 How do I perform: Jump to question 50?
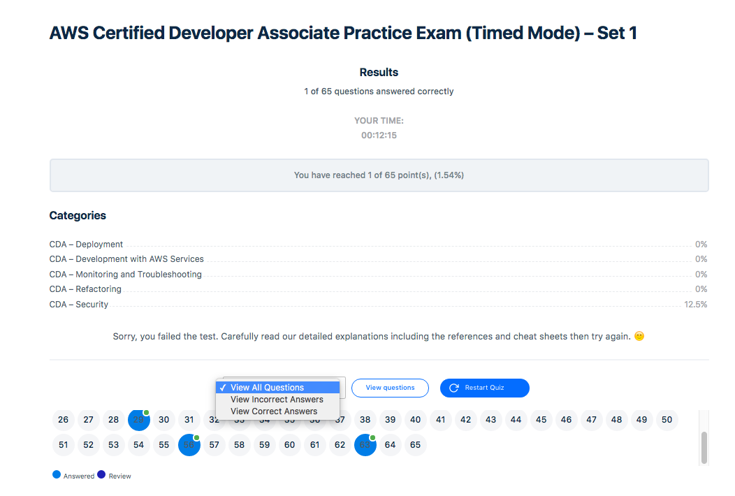point(667,420)
